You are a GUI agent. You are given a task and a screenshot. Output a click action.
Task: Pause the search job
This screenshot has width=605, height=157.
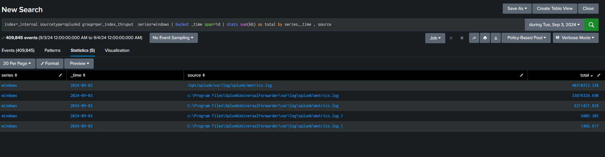451,38
